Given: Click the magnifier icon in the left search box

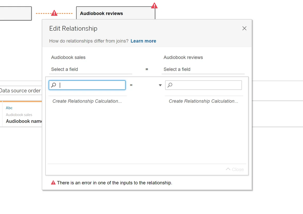Looking at the screenshot, I should pos(54,85).
